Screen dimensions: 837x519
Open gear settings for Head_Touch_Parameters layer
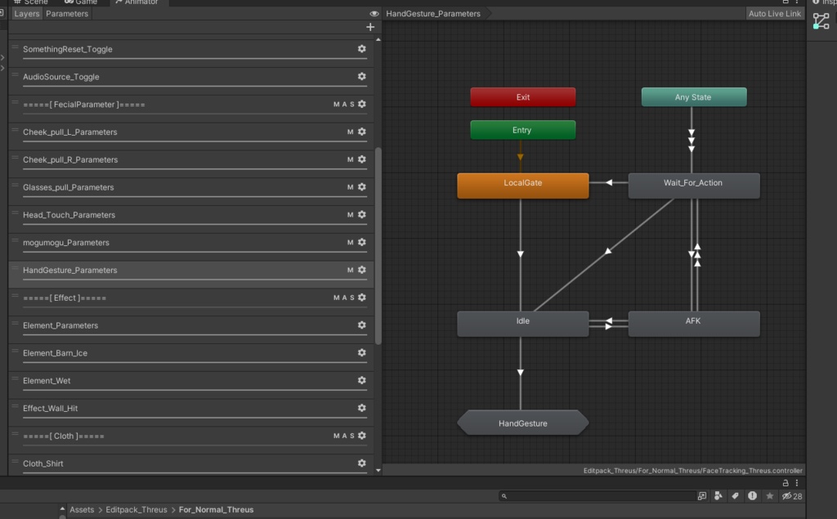[x=362, y=215]
